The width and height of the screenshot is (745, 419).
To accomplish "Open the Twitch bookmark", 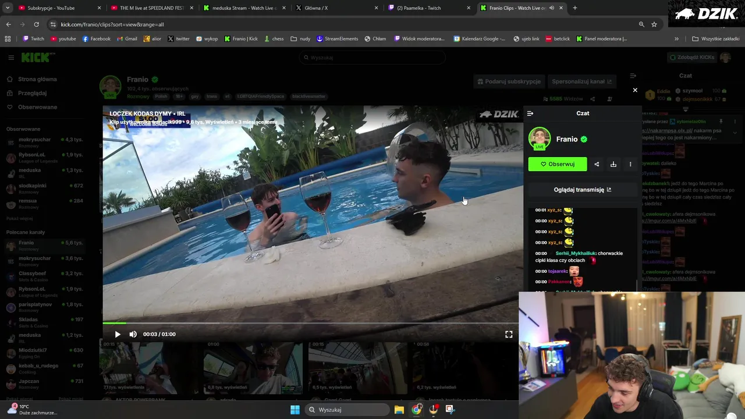I will point(33,39).
